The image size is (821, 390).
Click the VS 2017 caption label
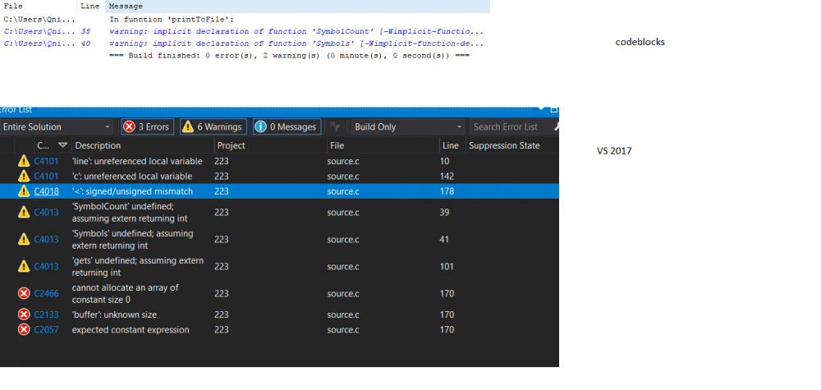614,151
